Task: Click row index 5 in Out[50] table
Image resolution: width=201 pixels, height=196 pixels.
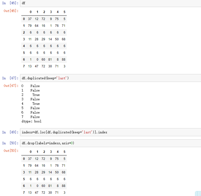Action: (24, 179)
